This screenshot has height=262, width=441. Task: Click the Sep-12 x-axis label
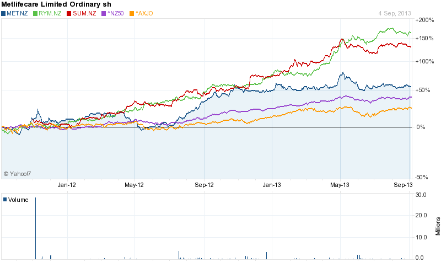204,185
